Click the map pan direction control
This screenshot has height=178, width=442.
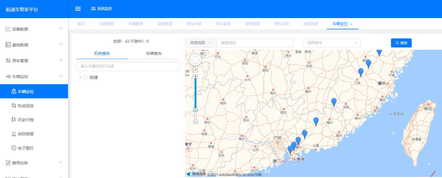195,60
